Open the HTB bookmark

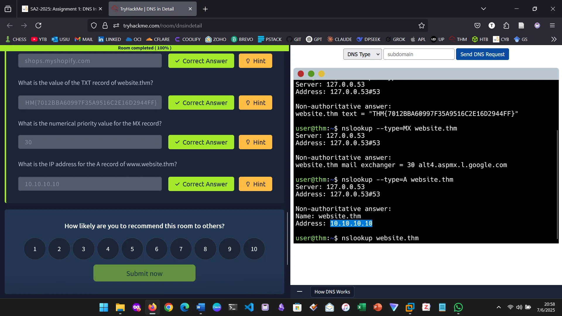pos(480,39)
